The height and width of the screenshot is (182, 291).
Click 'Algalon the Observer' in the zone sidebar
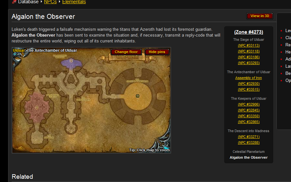[249, 157]
